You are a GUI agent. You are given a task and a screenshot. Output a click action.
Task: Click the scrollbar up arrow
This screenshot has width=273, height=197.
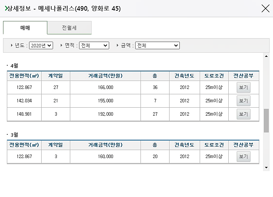(266, 56)
